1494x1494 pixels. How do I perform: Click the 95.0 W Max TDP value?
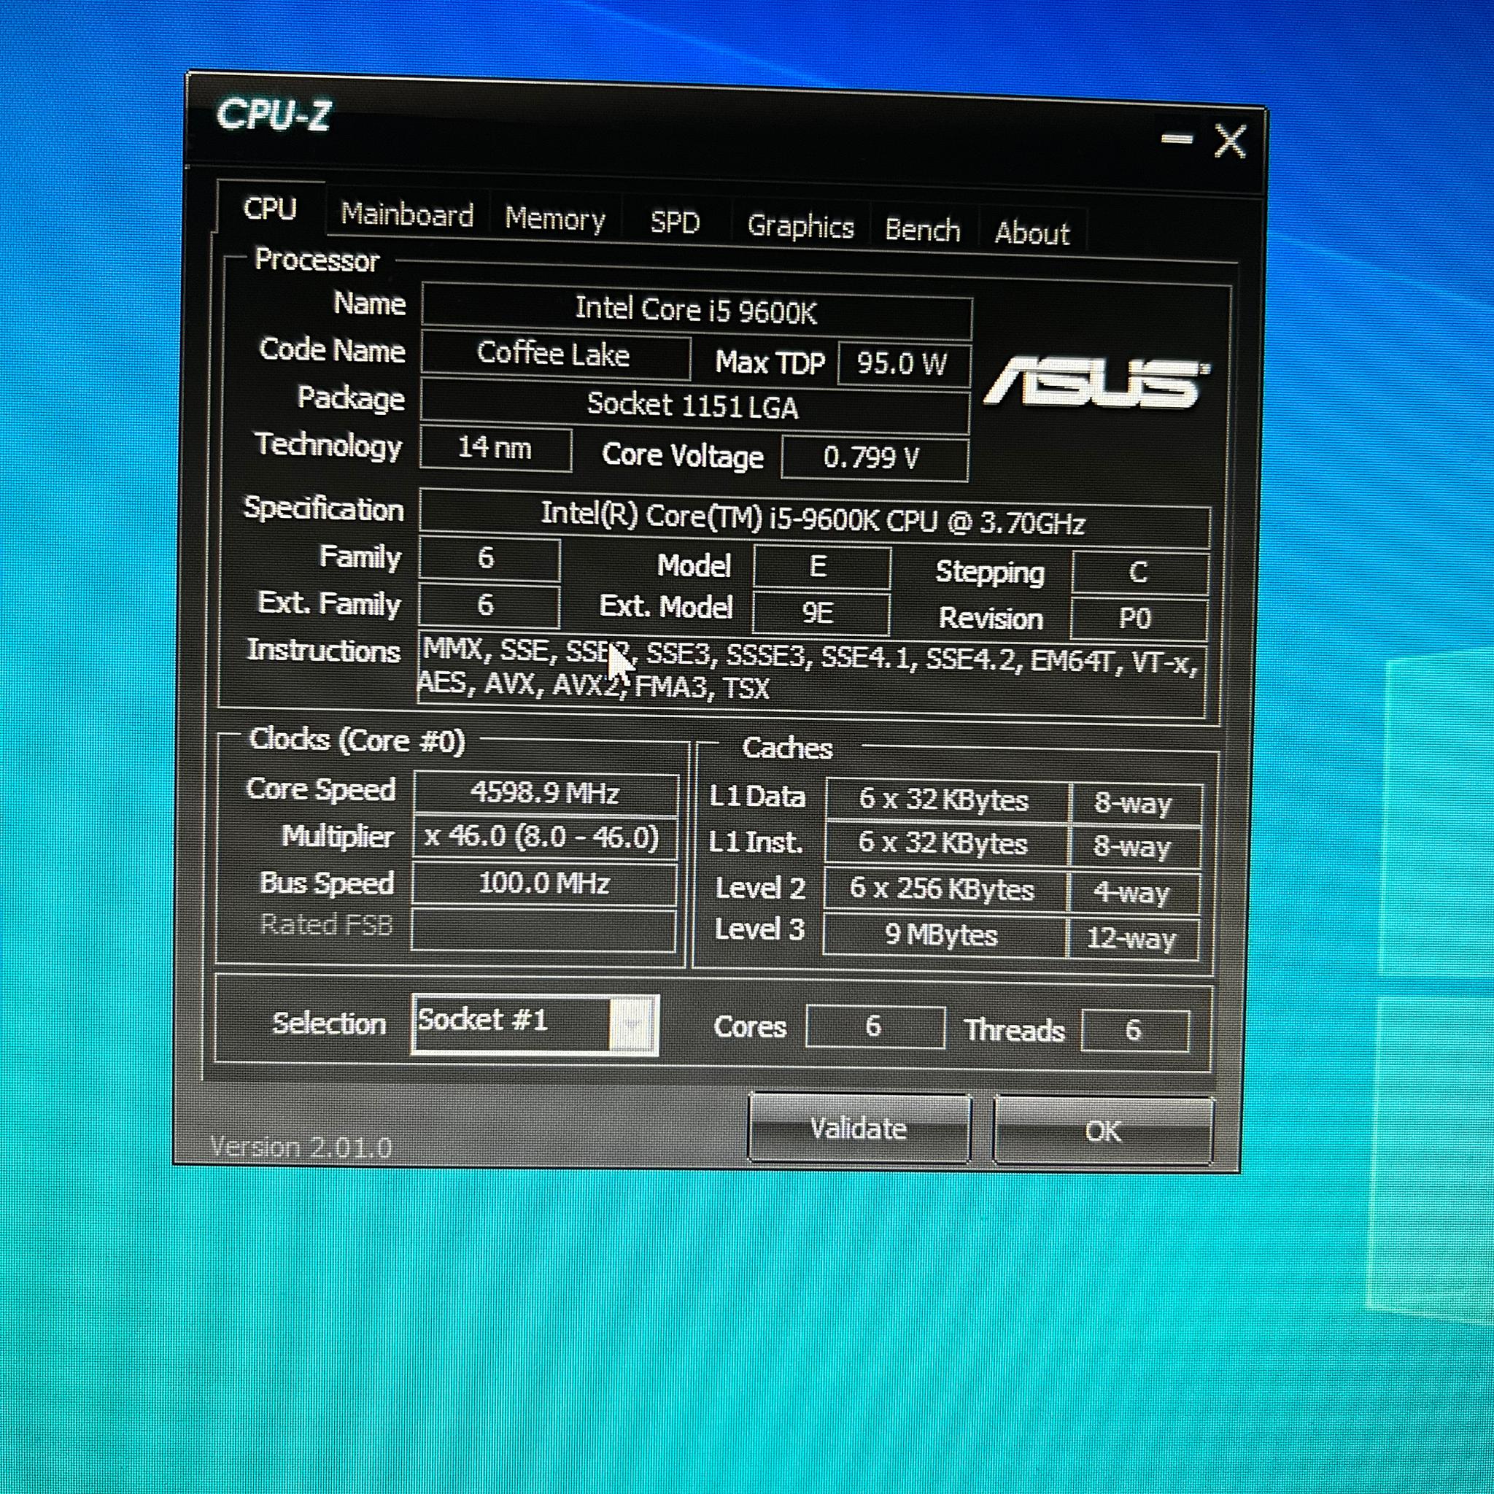click(x=903, y=363)
